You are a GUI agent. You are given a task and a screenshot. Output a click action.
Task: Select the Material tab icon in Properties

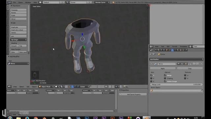178,50
